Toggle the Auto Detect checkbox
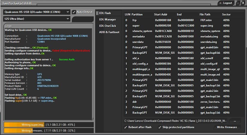This screenshot has height=135, width=247. click(74, 12)
